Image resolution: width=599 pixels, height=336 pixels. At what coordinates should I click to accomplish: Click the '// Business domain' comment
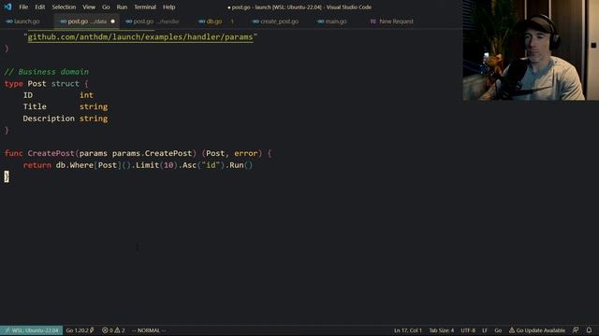[46, 72]
